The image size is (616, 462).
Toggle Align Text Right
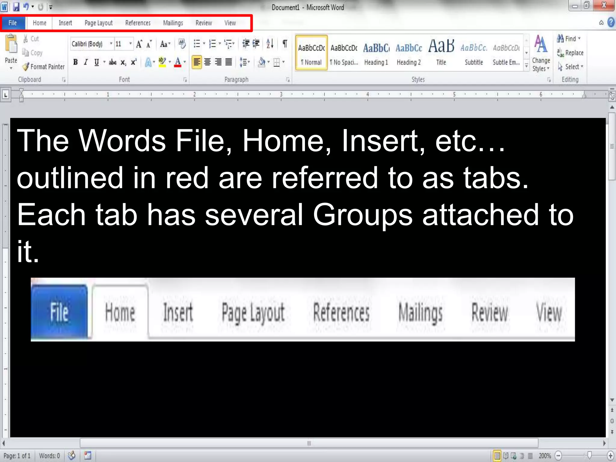[x=218, y=62]
